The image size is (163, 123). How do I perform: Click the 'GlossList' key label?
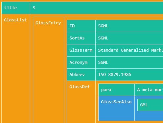tap(15, 20)
